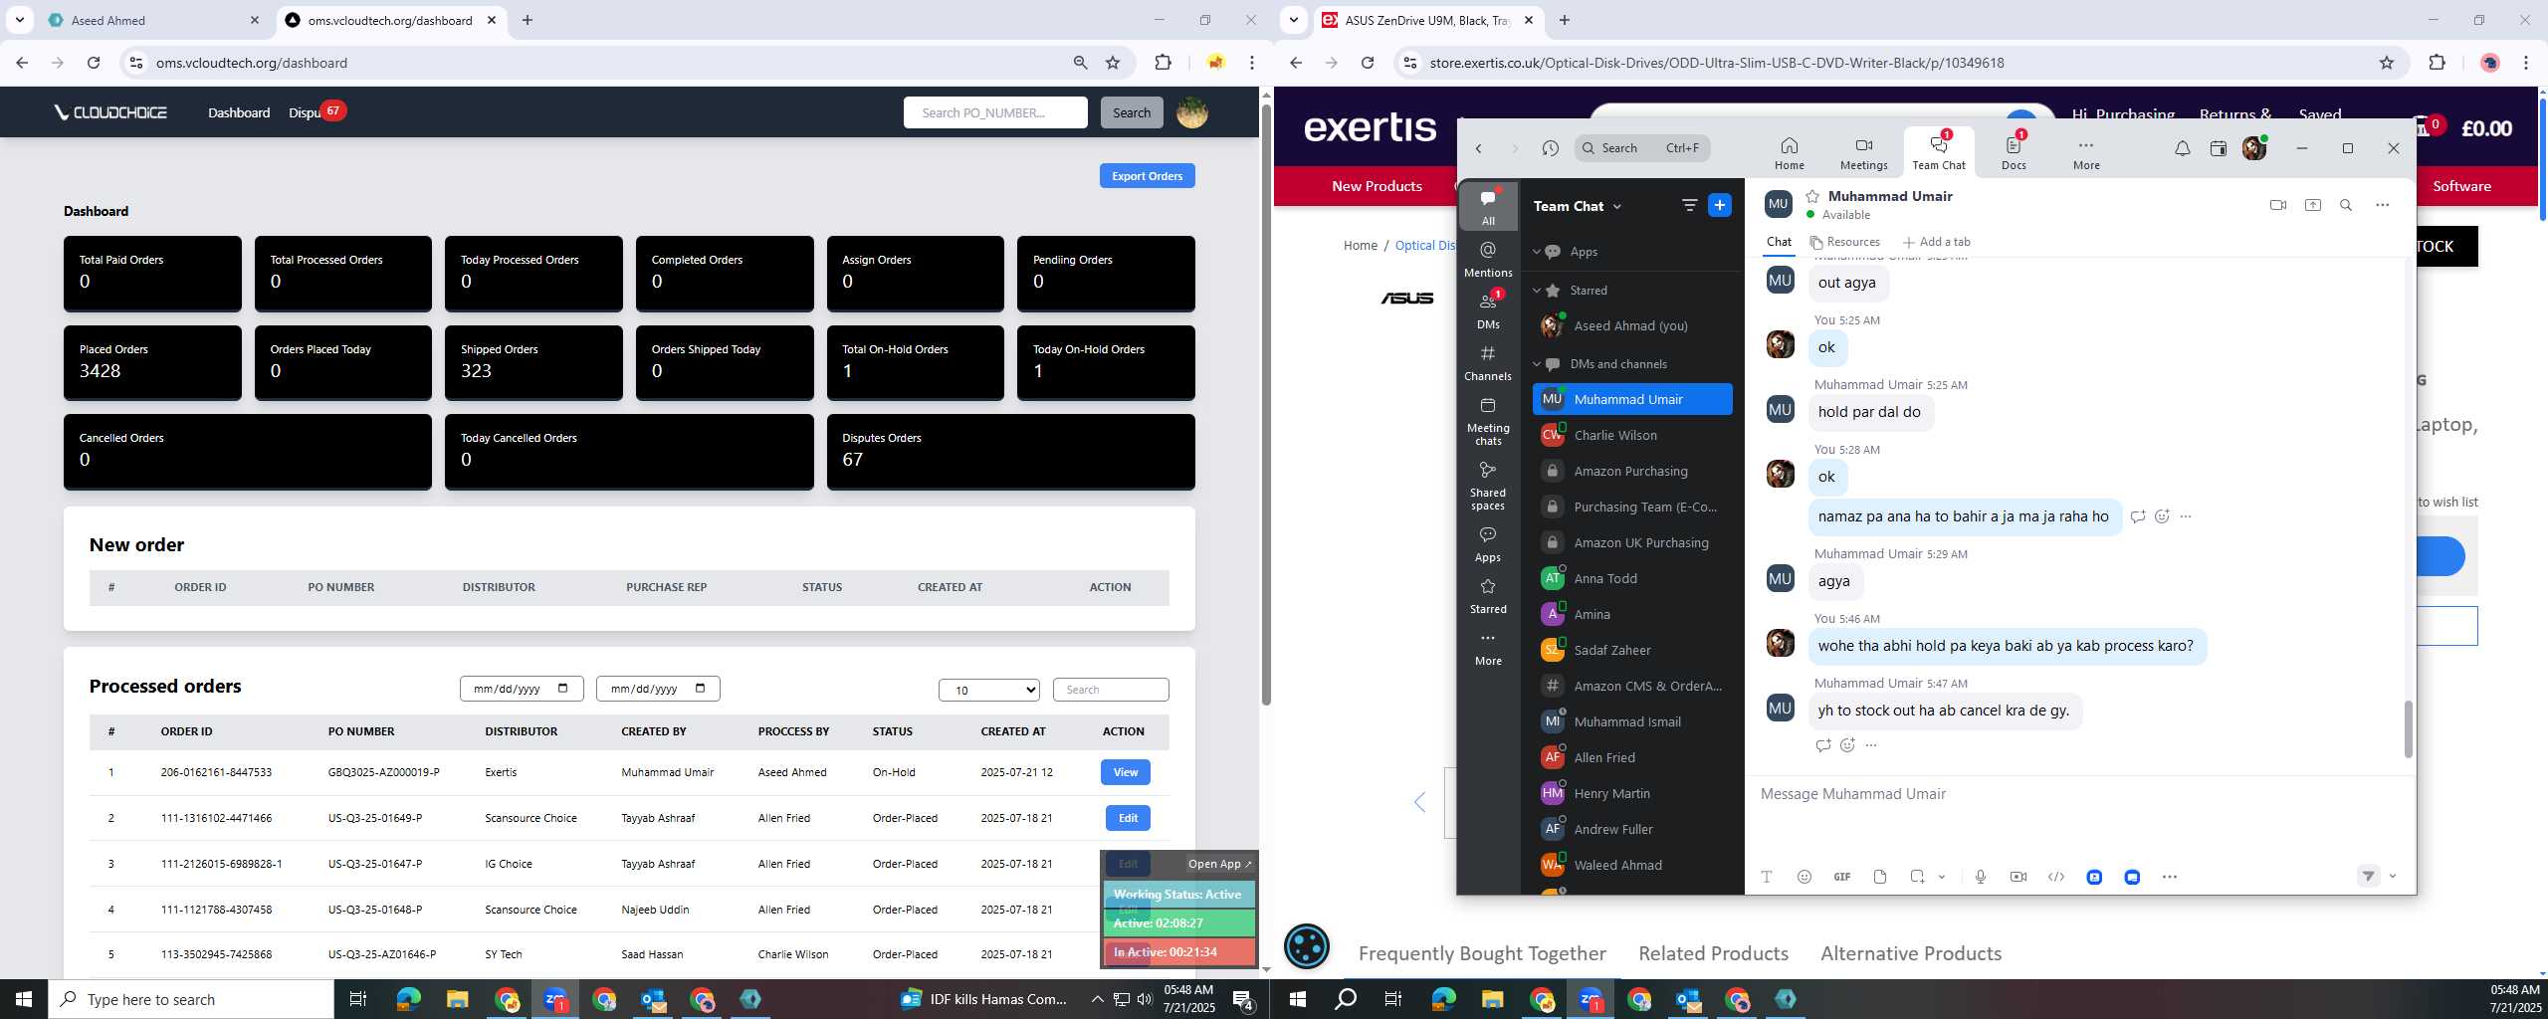Open Meetings tab in Zoom

coord(1863,153)
